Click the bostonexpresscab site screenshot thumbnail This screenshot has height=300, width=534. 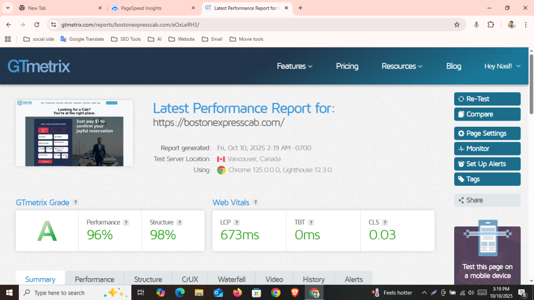tap(74, 134)
